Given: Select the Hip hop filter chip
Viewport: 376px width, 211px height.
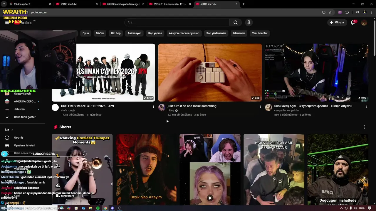Looking at the screenshot, I should pos(116,33).
